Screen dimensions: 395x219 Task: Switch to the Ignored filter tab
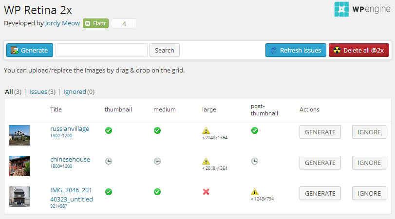point(75,91)
